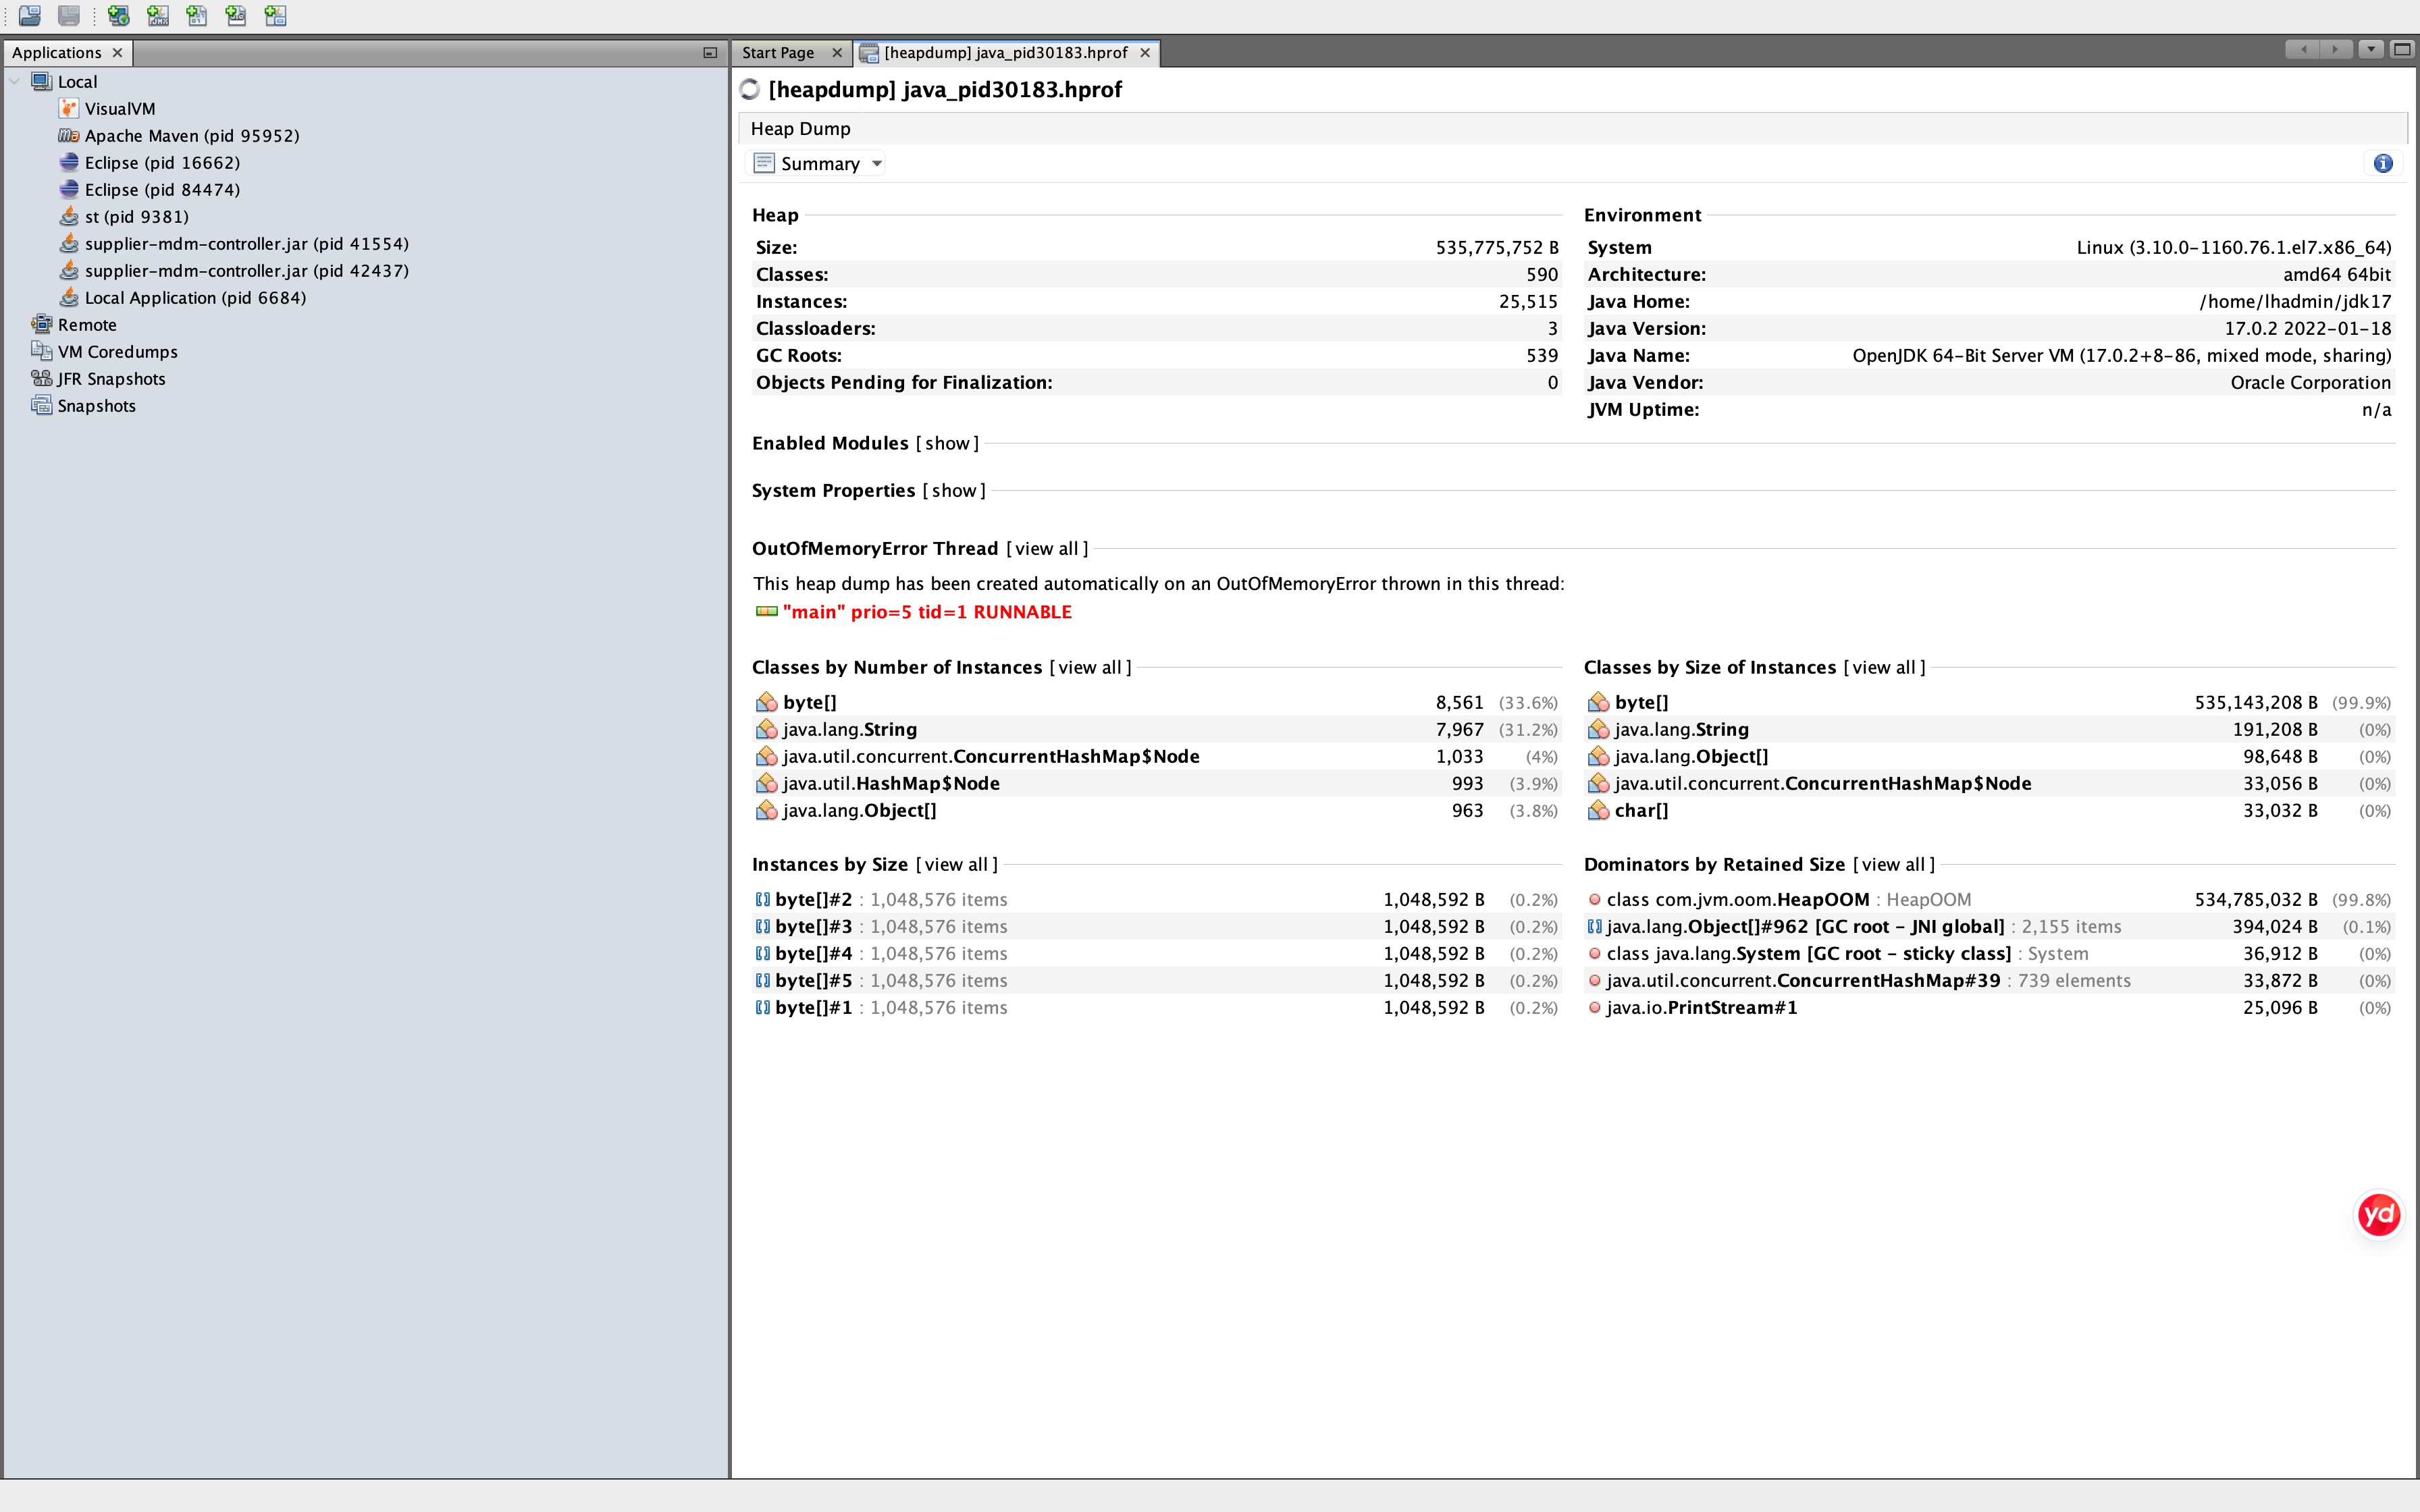
Task: Select supplier-mdm-controller.jar (pid 42437) icon
Action: [x=68, y=270]
